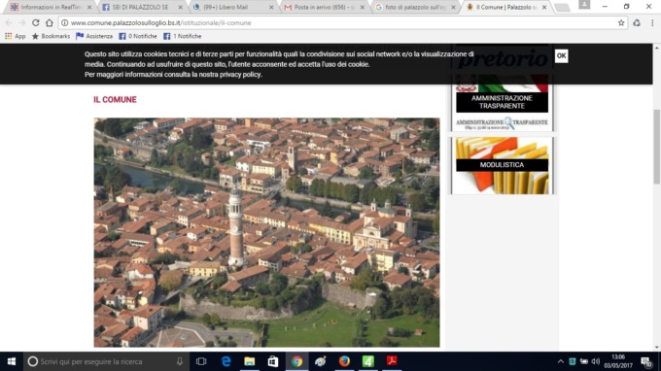Accept cookies with the OK button
Image resolution: width=661 pixels, height=371 pixels.
[561, 55]
